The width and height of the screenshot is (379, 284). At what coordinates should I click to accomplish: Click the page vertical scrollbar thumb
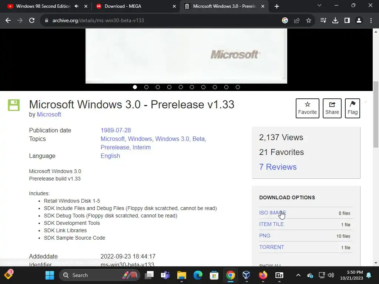click(x=376, y=115)
